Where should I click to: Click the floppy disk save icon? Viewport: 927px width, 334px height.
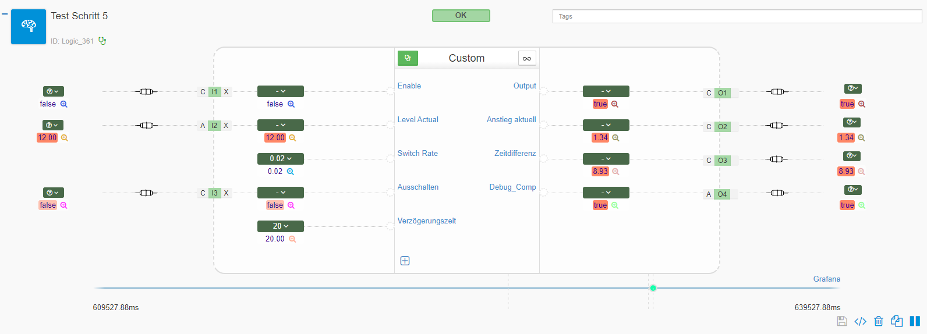click(842, 321)
